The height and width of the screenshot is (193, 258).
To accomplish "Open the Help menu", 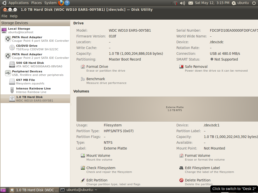I will (x=14, y=16).
